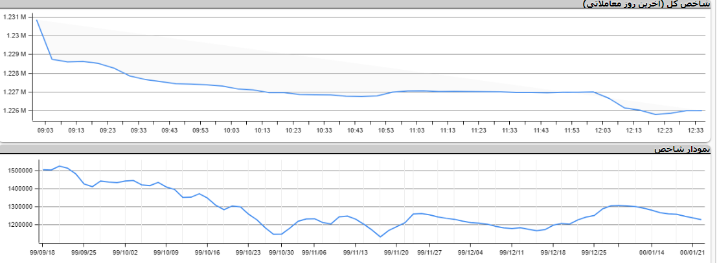Click the lowest dip near 99/11/20 on index line
The height and width of the screenshot is (263, 719).
[x=380, y=237]
